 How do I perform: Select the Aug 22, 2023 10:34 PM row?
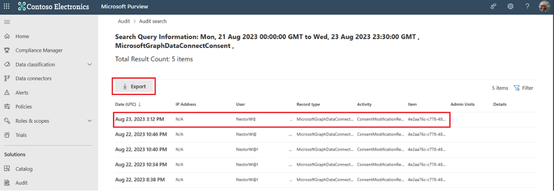coord(325,164)
